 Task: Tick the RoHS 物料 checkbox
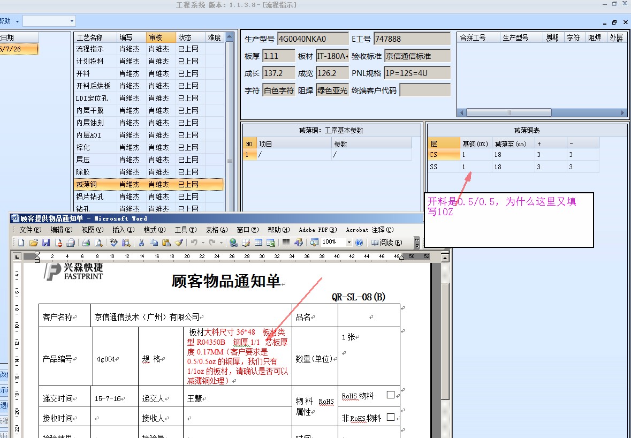coord(390,395)
